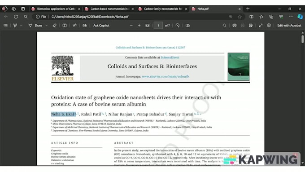Click the Add text tool
This screenshot has height=172, width=305.
click(65, 26)
